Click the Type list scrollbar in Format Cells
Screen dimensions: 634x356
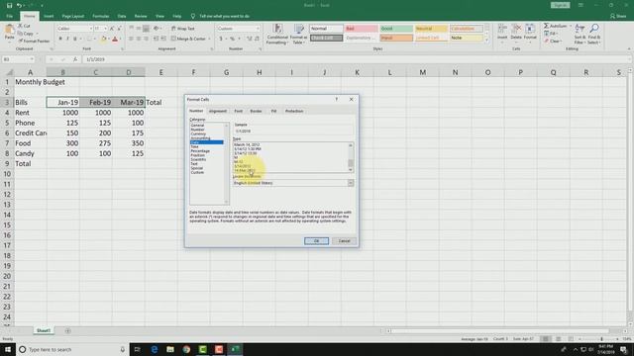[x=351, y=158]
